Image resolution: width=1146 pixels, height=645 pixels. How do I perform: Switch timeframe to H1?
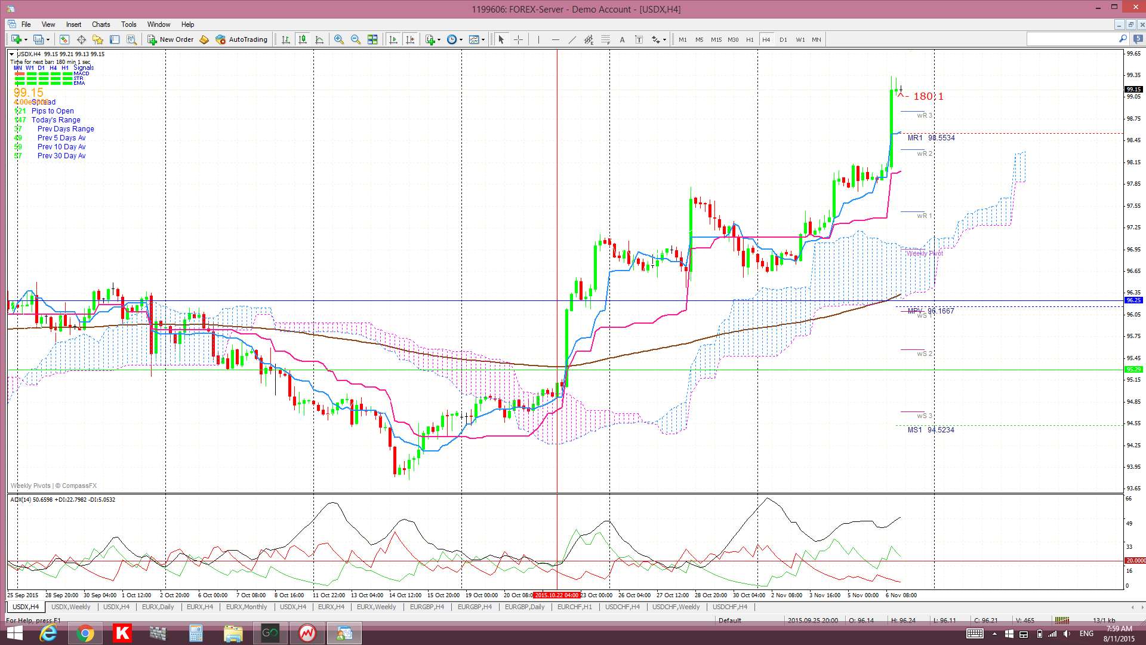(x=750, y=39)
